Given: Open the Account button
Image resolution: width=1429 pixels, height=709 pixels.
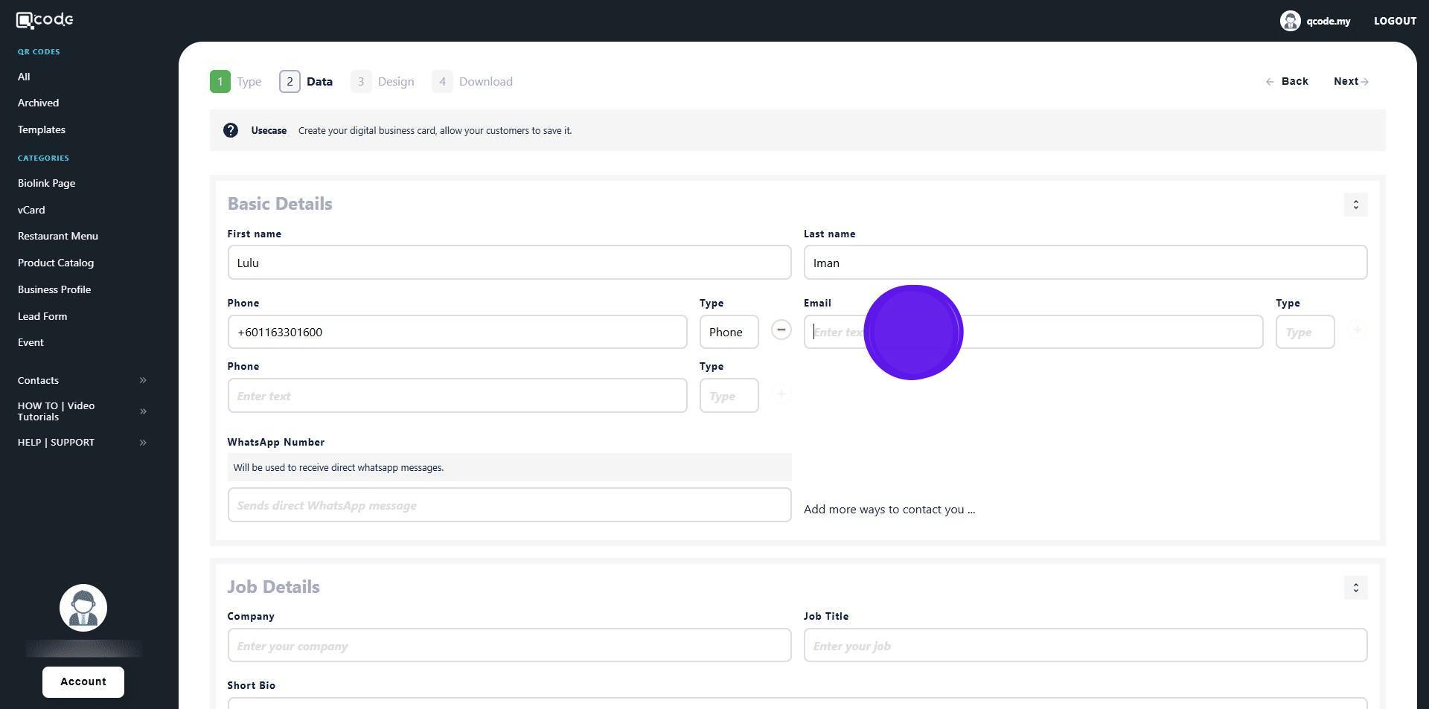Looking at the screenshot, I should (83, 681).
